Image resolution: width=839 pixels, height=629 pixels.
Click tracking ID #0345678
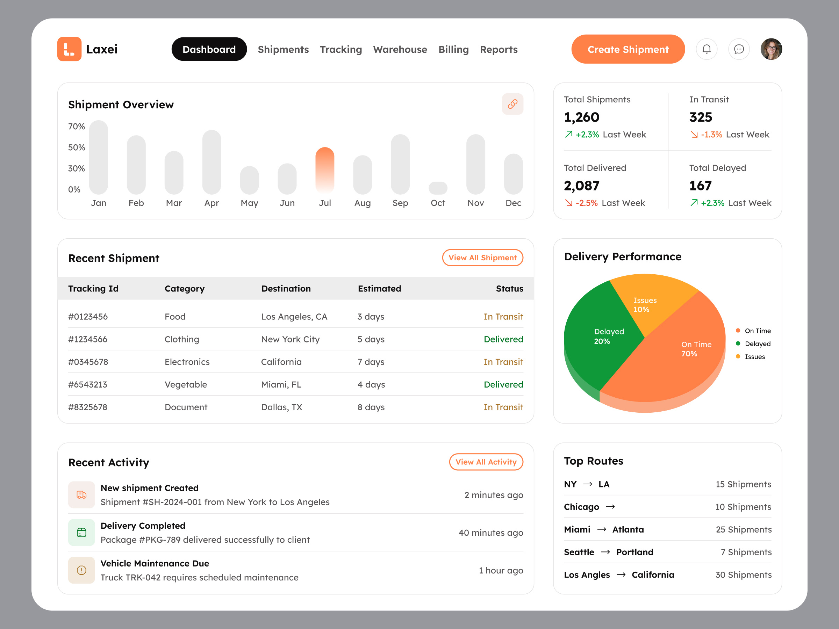pos(88,362)
